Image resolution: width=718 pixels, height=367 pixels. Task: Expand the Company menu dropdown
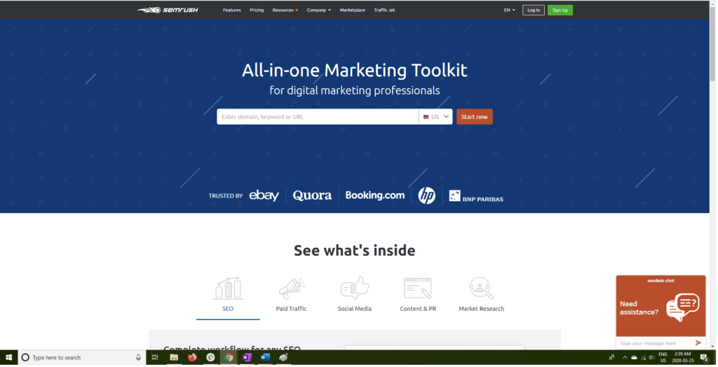click(x=319, y=10)
